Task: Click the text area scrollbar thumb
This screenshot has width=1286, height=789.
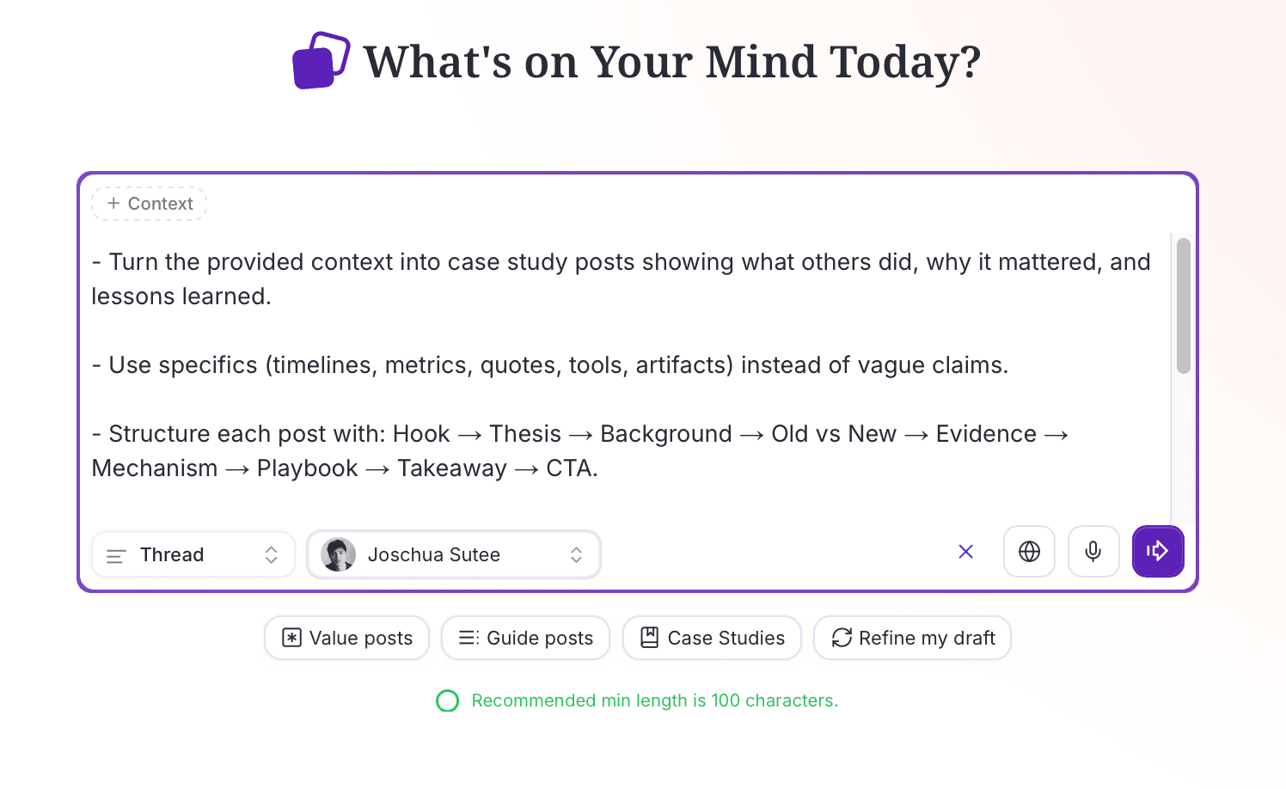Action: [x=1183, y=305]
